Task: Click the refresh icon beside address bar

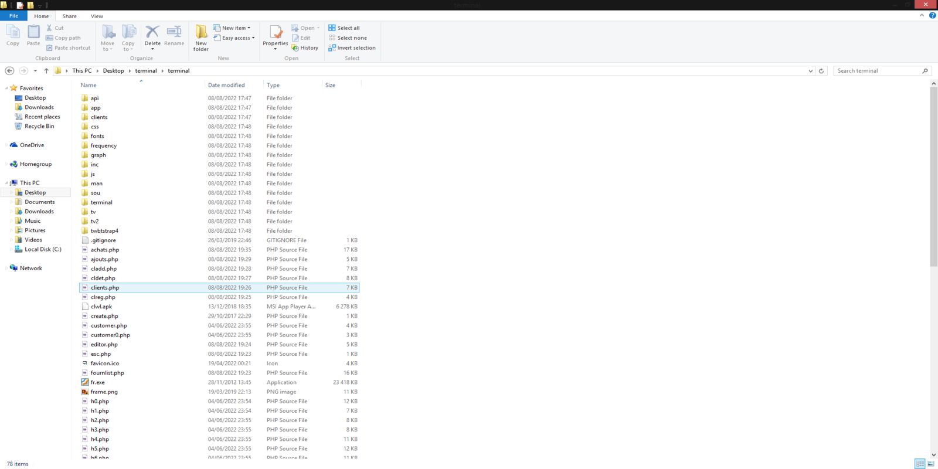Action: 821,71
